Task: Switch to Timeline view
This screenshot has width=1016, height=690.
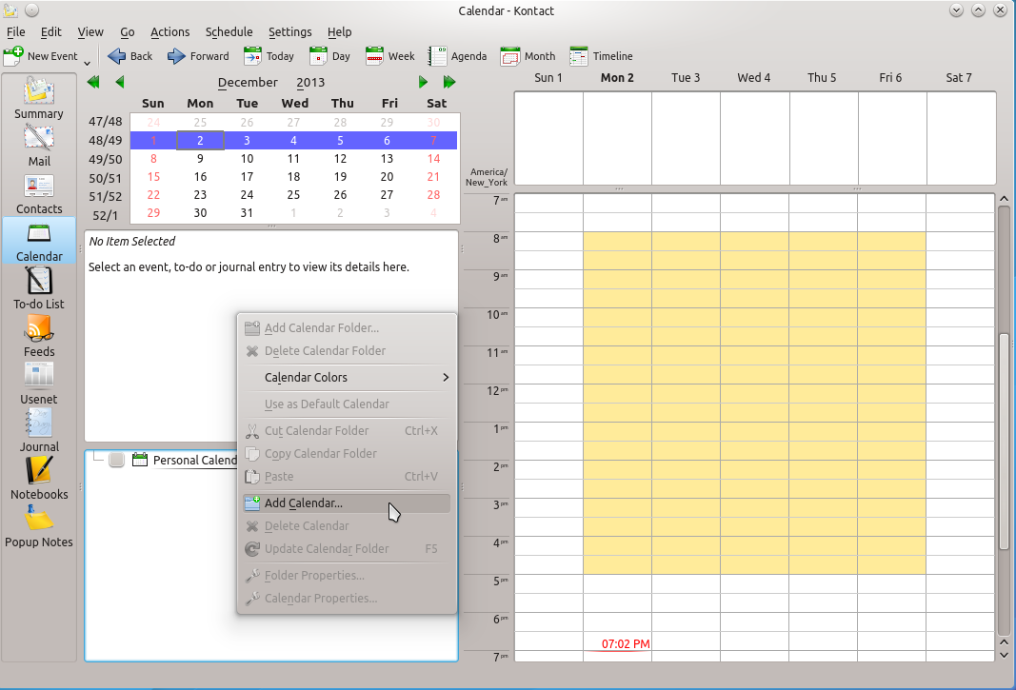Action: click(601, 56)
